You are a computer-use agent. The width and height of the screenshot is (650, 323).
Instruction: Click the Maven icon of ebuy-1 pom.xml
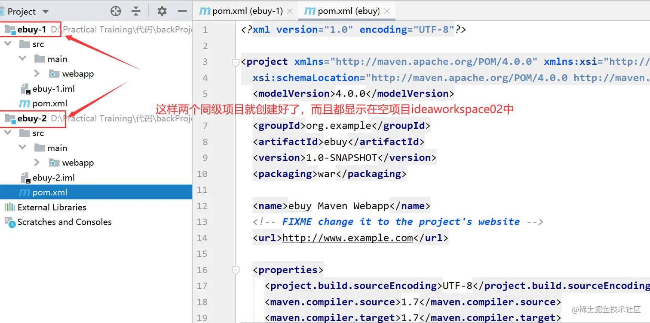[25, 103]
